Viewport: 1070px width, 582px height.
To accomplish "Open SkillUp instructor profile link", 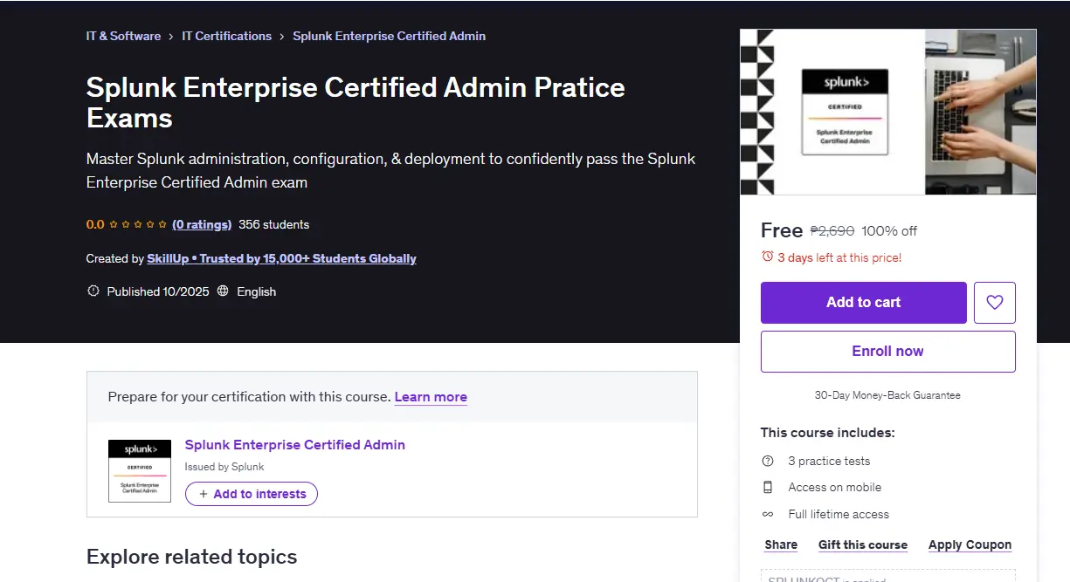I will tap(281, 258).
